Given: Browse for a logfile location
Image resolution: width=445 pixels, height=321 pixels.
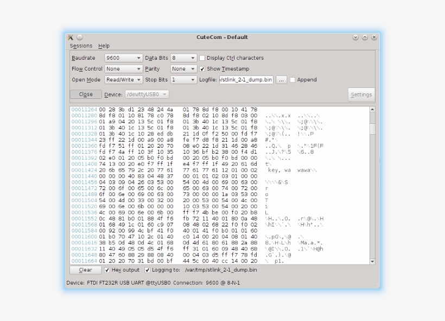Looking at the screenshot, I should [281, 79].
